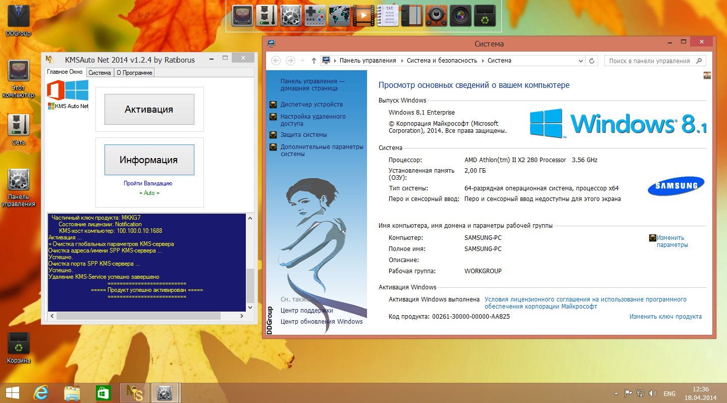Open the Корзина desktop icon
727x403 pixels.
(x=18, y=348)
